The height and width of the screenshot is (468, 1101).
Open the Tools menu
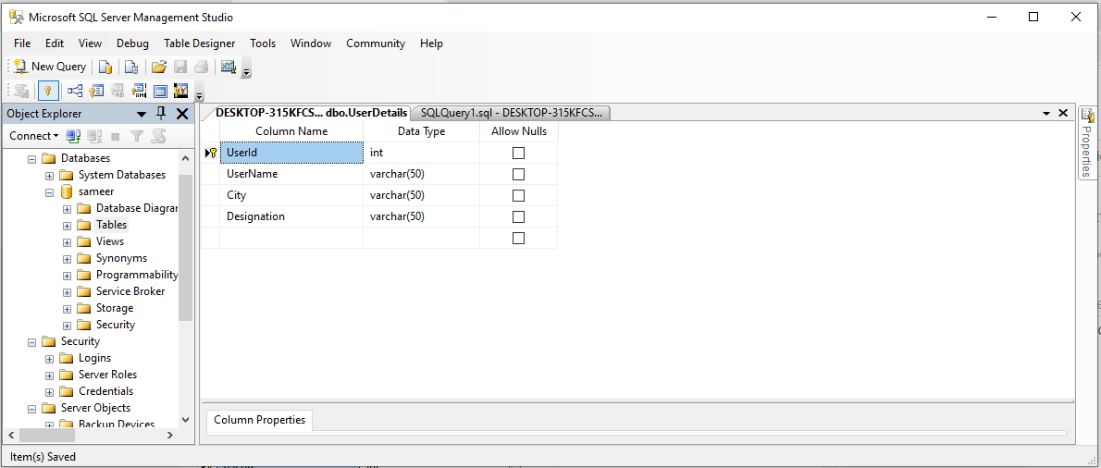click(x=263, y=43)
